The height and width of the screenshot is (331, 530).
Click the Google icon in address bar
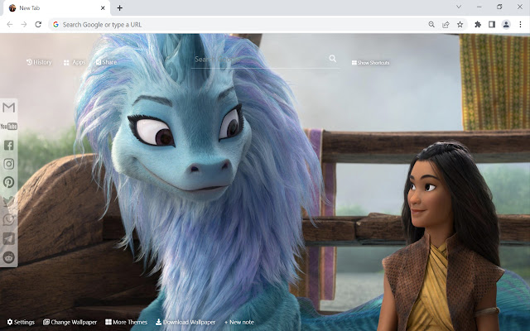pos(55,24)
